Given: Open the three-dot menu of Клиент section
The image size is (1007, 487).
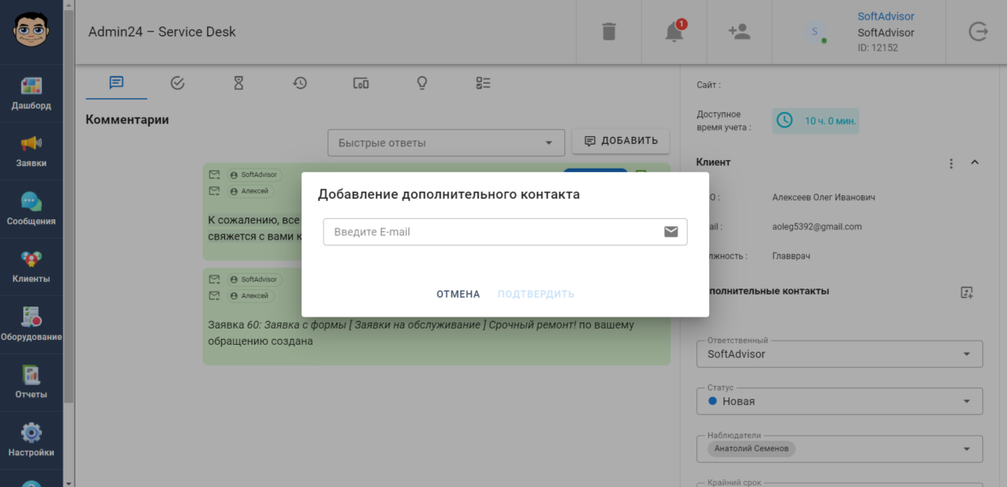Looking at the screenshot, I should tap(951, 163).
